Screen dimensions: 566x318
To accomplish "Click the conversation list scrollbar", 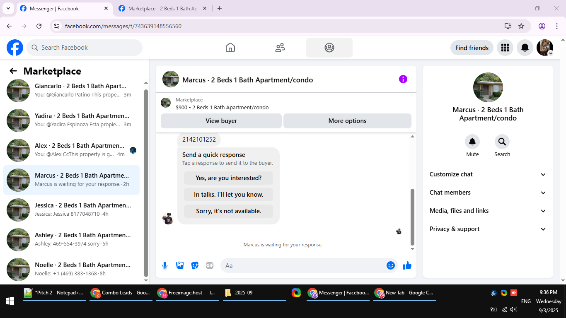I will coord(145,183).
